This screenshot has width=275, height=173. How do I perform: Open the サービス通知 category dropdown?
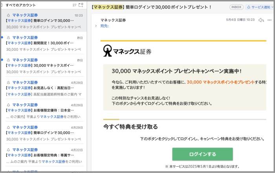260,7
